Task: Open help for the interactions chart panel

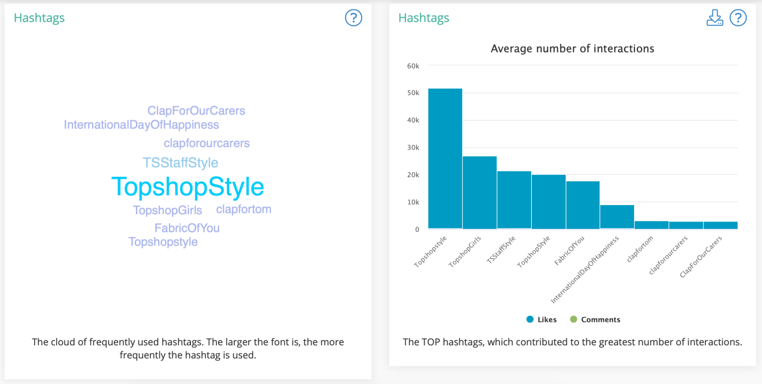Action: click(x=738, y=18)
